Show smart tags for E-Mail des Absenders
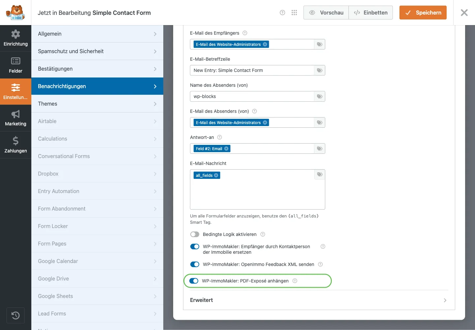 320,122
